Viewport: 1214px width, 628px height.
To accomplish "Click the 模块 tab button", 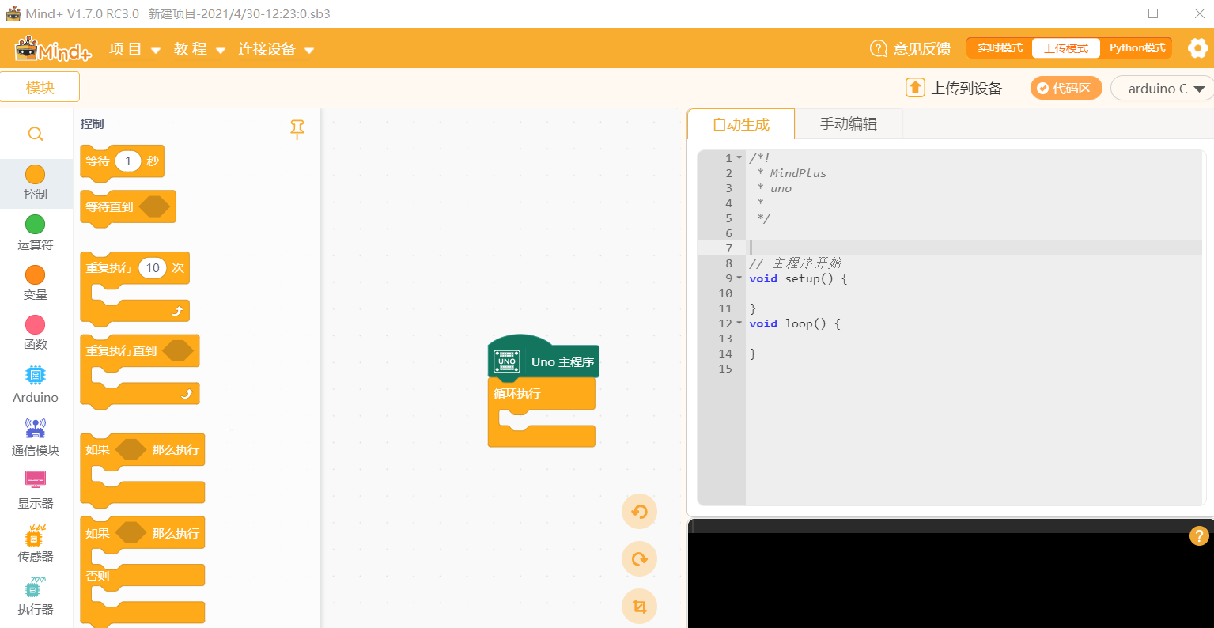I will coord(40,87).
